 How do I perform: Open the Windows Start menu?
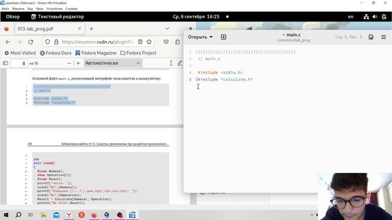click(x=6, y=215)
